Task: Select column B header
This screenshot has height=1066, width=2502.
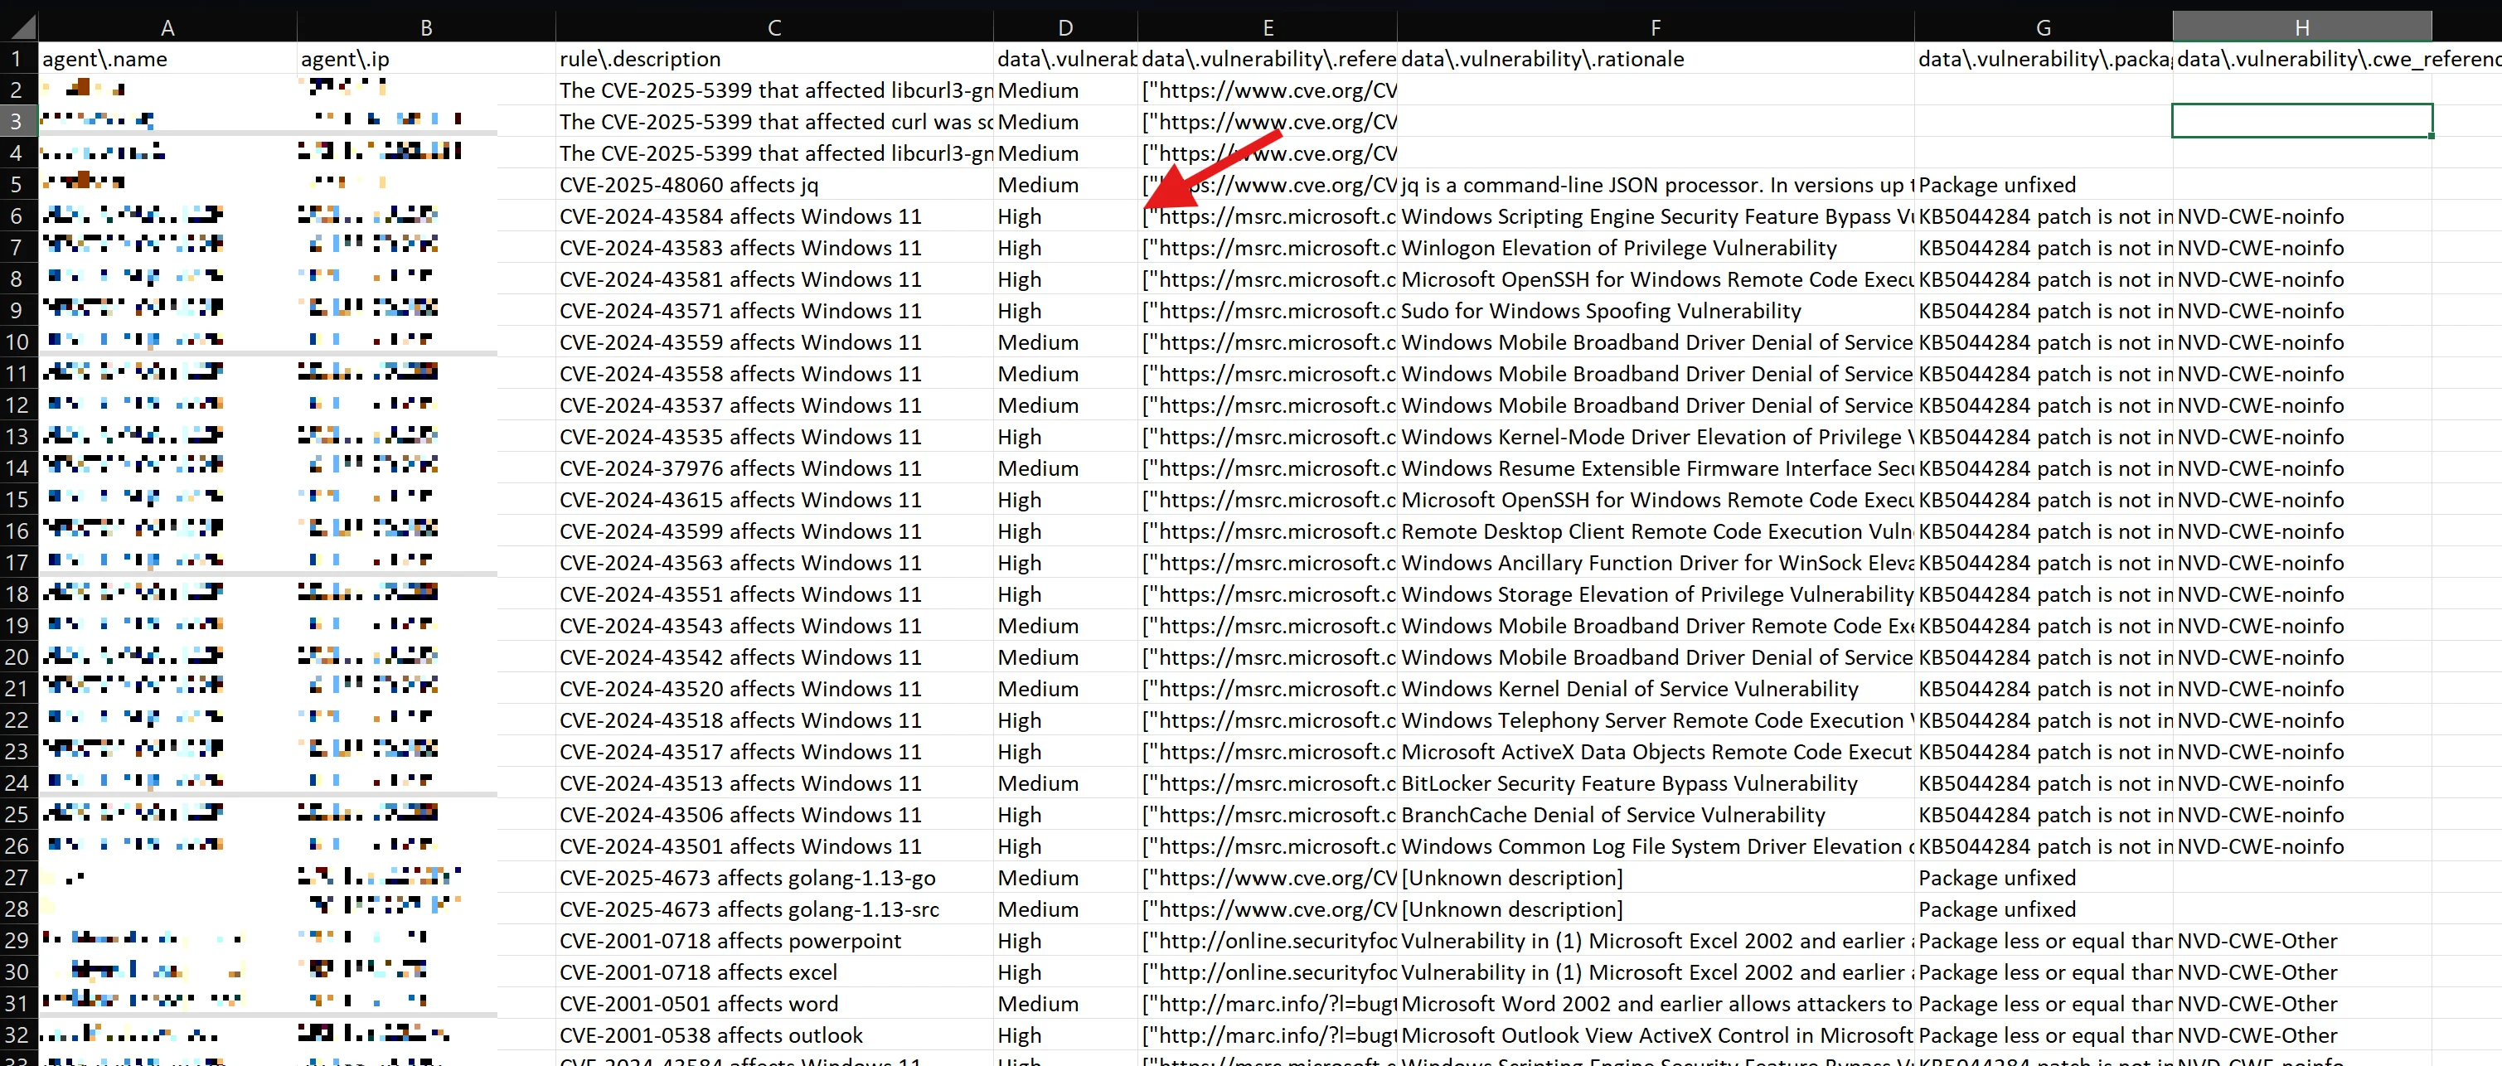Action: coord(426,27)
